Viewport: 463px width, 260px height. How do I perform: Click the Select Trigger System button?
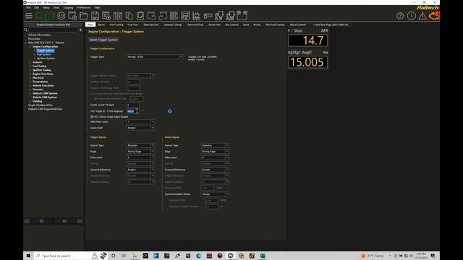click(x=103, y=40)
